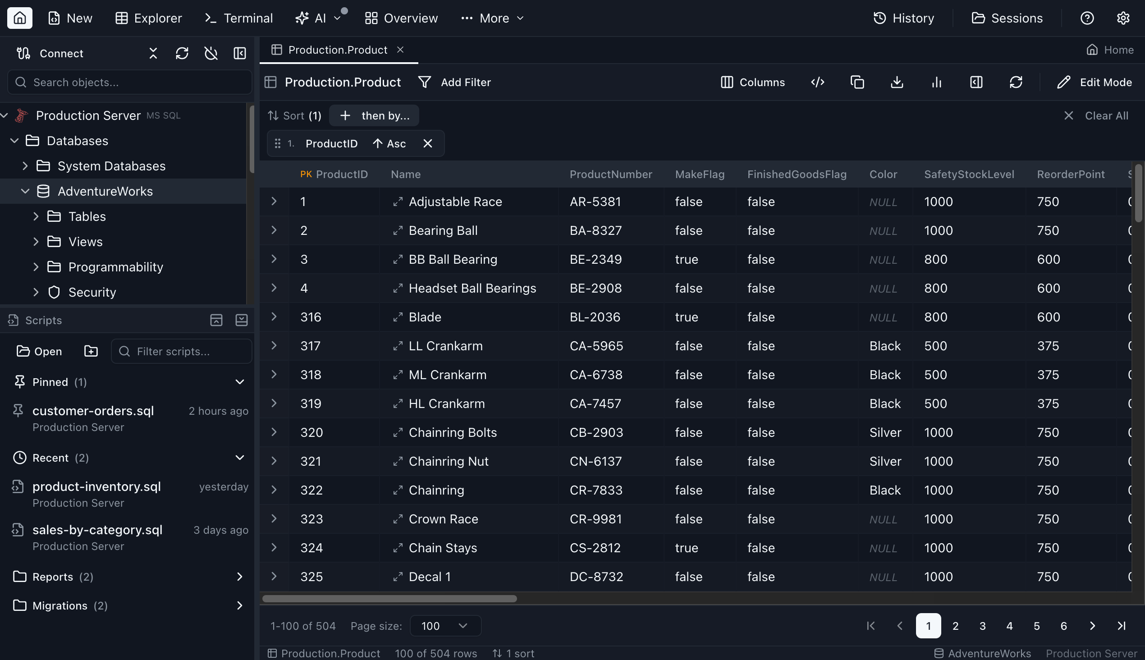This screenshot has width=1145, height=660.
Task: Open the Page size dropdown
Action: (444, 626)
